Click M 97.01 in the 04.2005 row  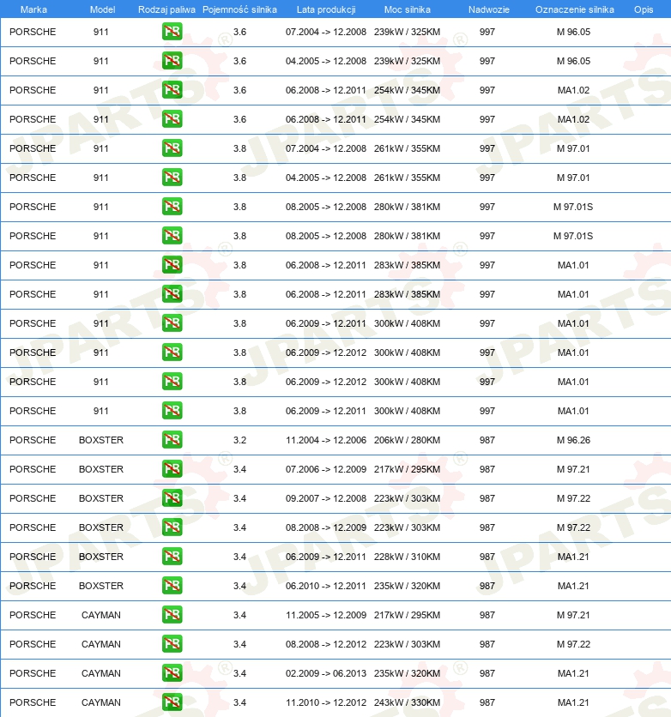[x=573, y=178]
